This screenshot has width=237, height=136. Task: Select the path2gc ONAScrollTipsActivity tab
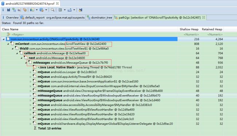pyautogui.click(x=160, y=18)
